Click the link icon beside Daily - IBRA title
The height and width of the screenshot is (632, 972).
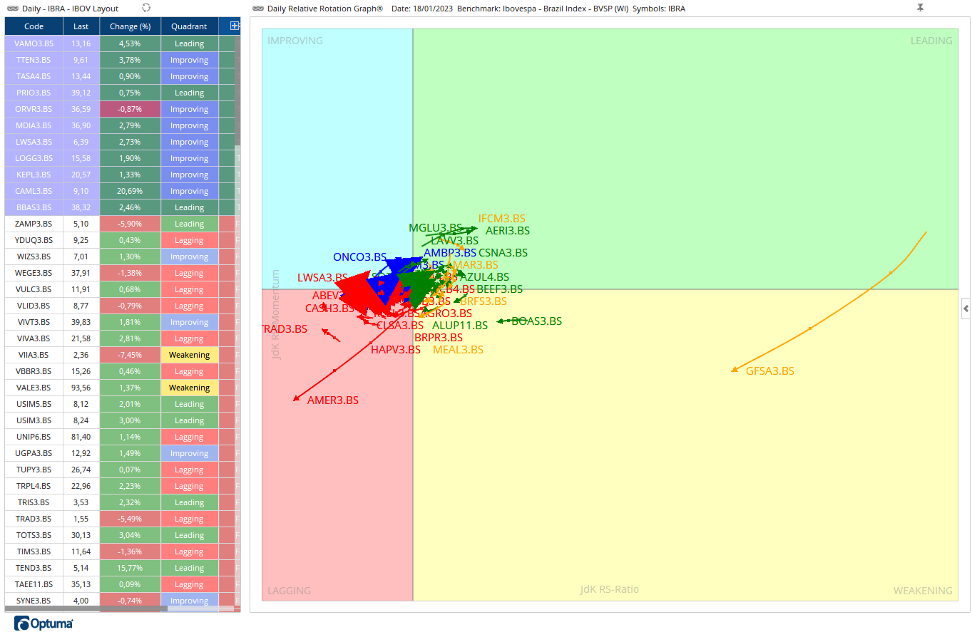click(x=12, y=9)
